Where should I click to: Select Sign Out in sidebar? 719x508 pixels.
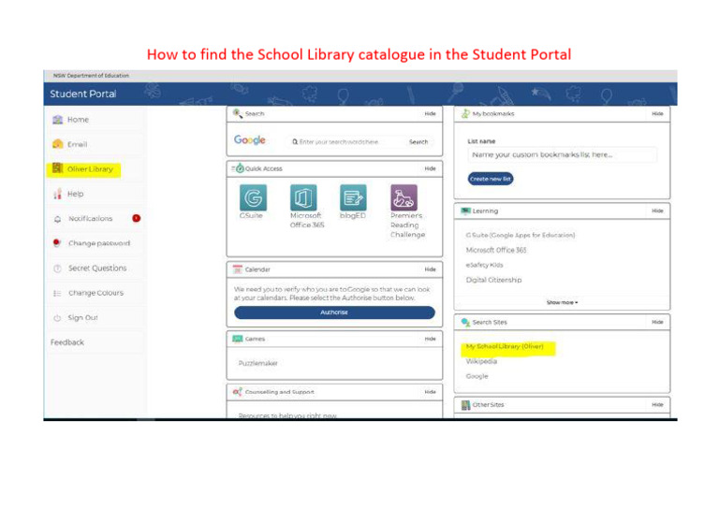coord(82,318)
